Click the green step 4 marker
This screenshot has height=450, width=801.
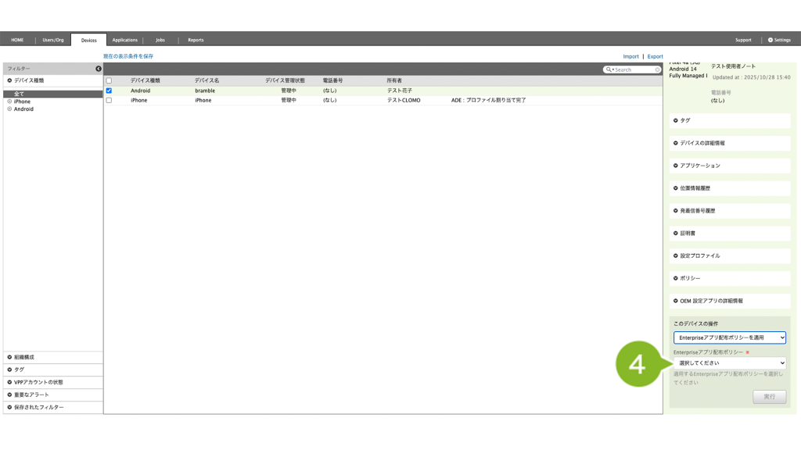coord(638,364)
